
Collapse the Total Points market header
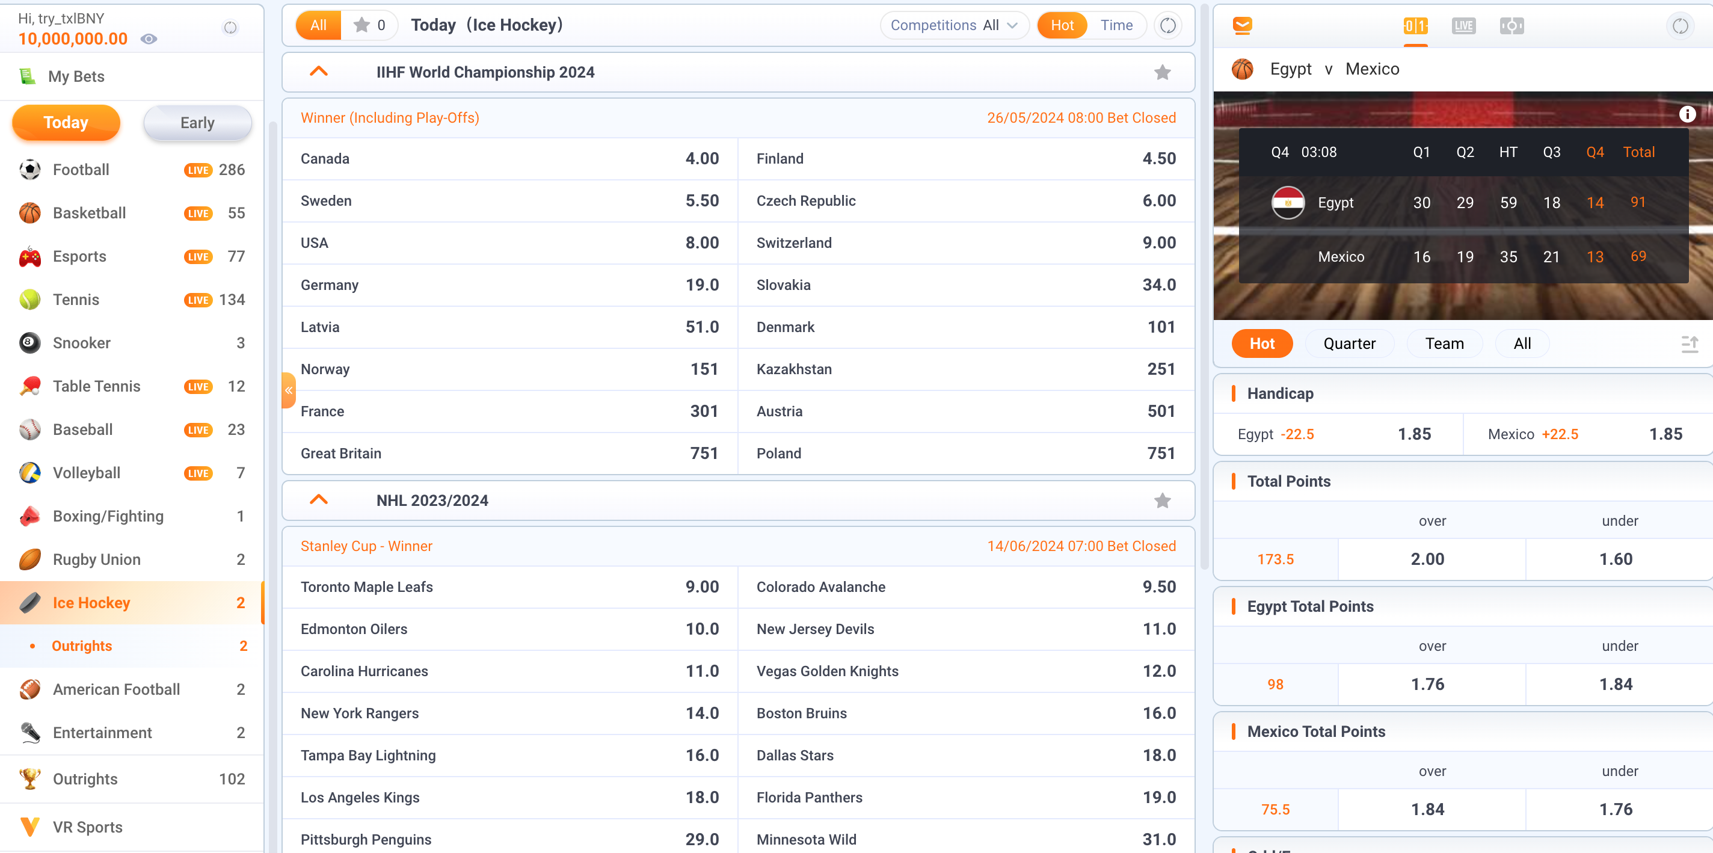click(1463, 481)
